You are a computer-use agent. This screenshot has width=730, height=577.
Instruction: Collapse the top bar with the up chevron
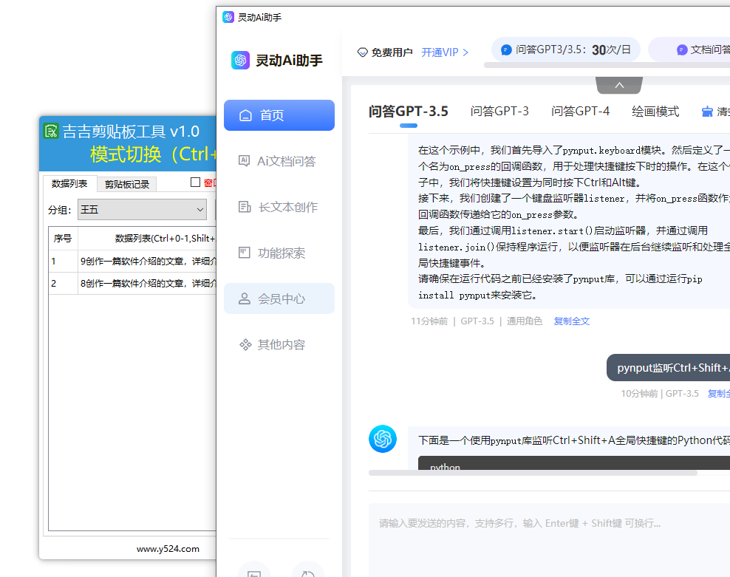point(619,85)
